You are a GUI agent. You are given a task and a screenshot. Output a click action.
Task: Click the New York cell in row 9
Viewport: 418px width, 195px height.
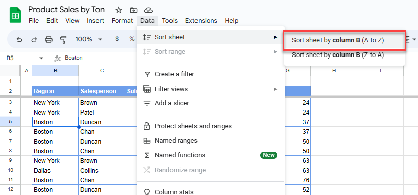[55, 161]
